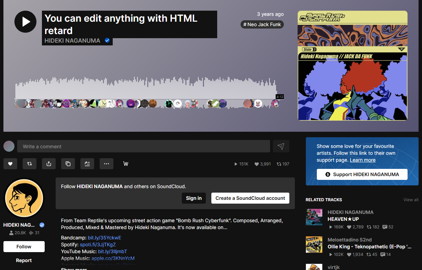Open the 3,991 likes list
Image resolution: width=422 pixels, height=270 pixels.
tap(263, 164)
